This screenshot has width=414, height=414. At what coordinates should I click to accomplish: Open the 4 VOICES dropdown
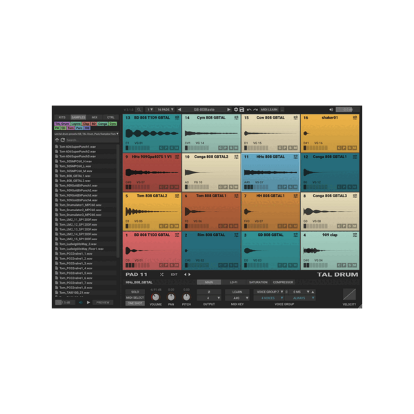coord(269,298)
